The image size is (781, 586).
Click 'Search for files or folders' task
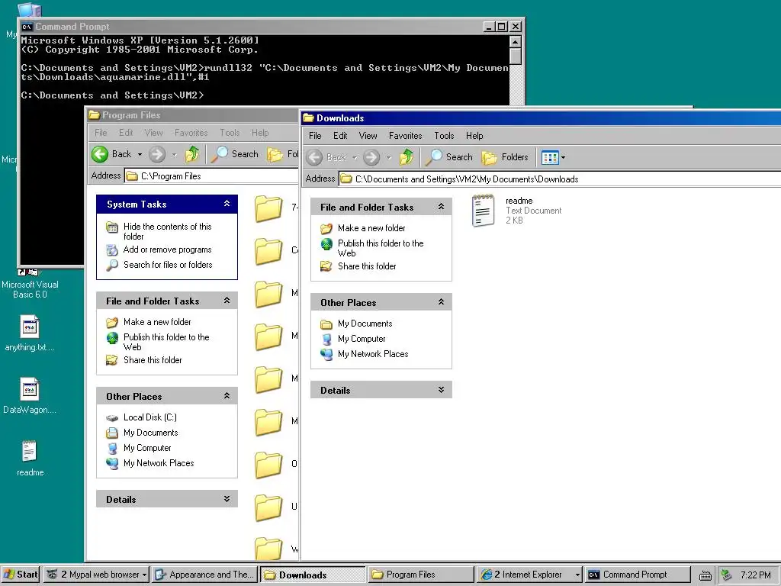click(x=168, y=265)
